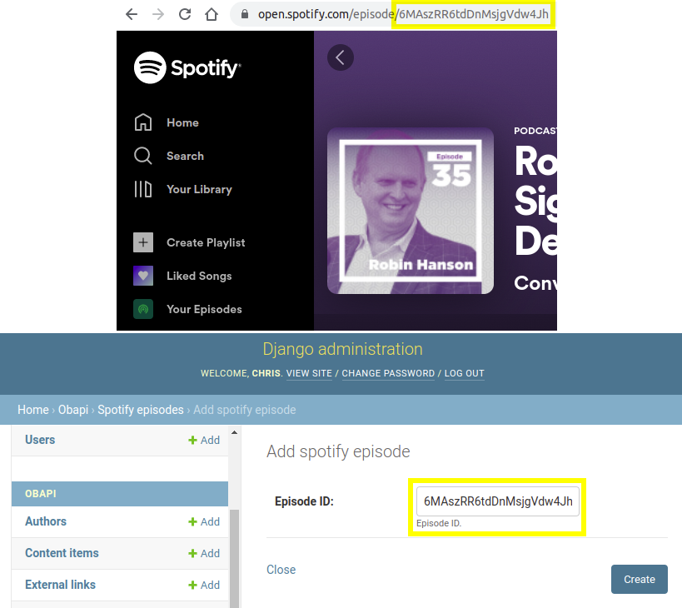The width and height of the screenshot is (682, 608).
Task: Click the Add spotify episode heading
Action: [338, 451]
